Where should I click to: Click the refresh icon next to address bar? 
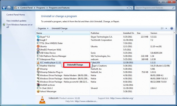131,8
